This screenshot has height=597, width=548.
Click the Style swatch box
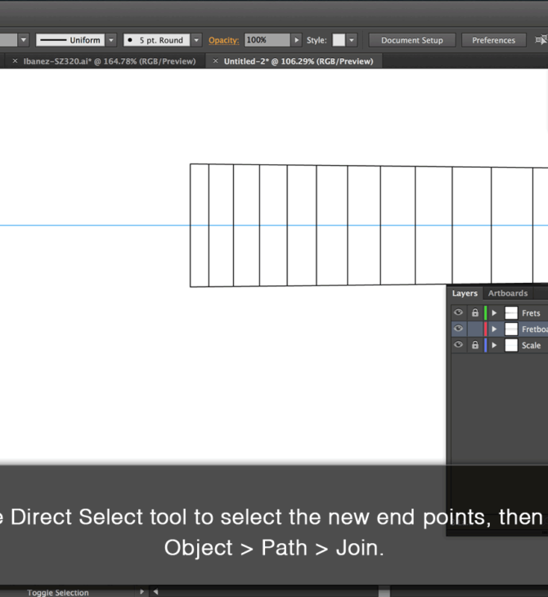tap(339, 40)
